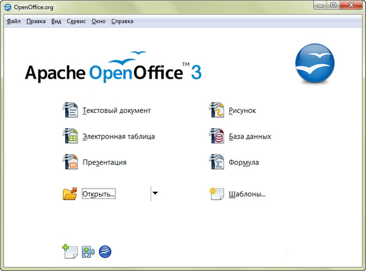Maximize the OpenOffice.org window
Screen dimensions: 366x271
pyautogui.click(x=333, y=5)
